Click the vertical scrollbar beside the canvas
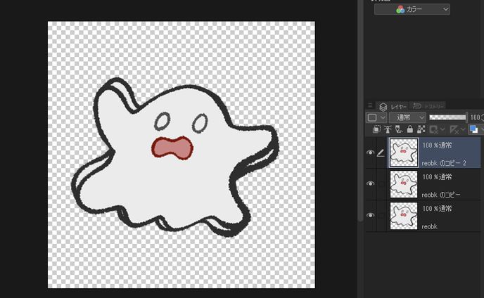 coord(360,111)
